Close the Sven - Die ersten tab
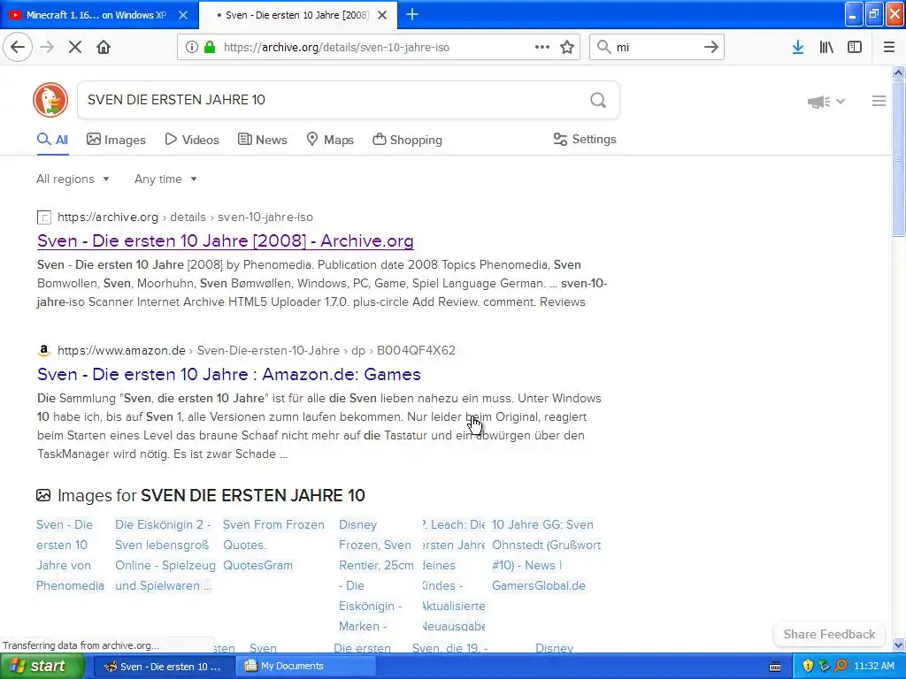The width and height of the screenshot is (906, 679). pyautogui.click(x=382, y=15)
